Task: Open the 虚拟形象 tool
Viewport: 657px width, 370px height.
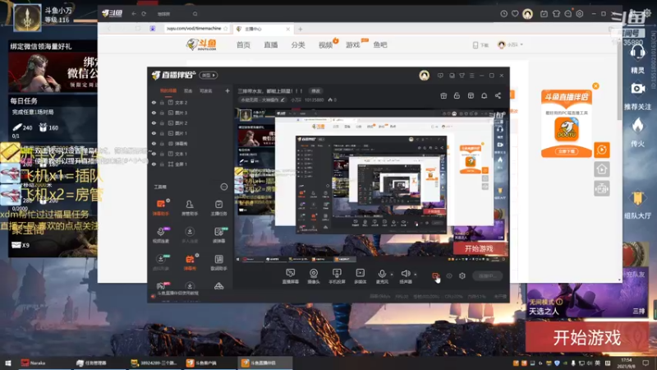Action: point(160,262)
